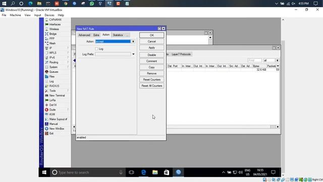Open New Terminal in the sidebar

(57, 96)
